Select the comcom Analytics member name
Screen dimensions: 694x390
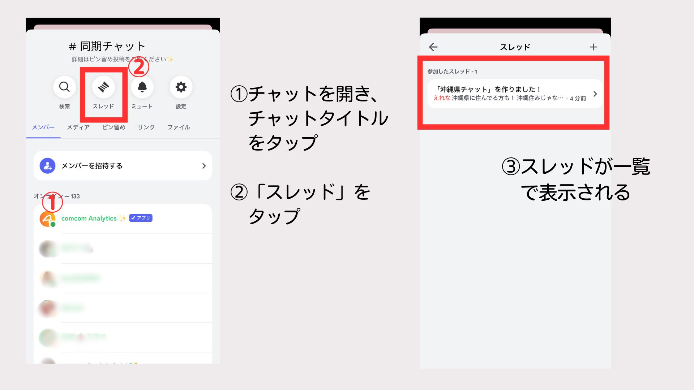click(x=89, y=218)
